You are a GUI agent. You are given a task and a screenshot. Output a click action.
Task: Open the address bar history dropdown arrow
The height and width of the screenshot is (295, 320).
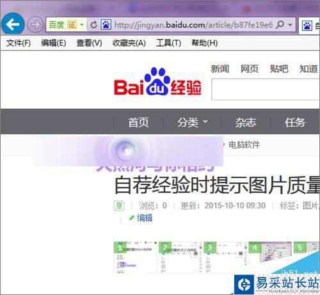[x=290, y=25]
